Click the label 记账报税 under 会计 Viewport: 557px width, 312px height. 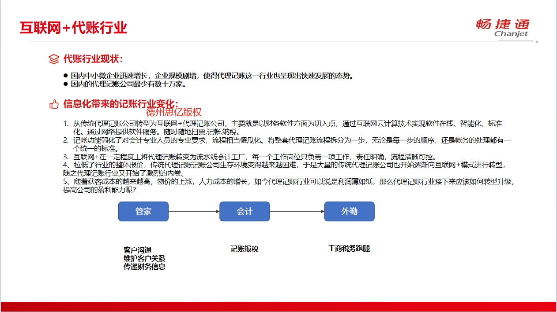click(245, 249)
